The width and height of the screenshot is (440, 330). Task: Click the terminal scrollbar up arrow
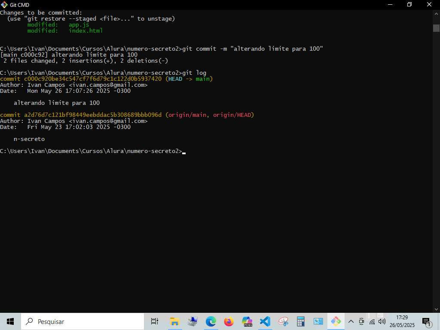coord(436,13)
